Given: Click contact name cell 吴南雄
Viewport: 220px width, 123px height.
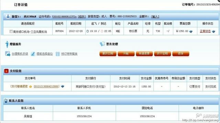Looking at the screenshot, I should tap(28, 116).
